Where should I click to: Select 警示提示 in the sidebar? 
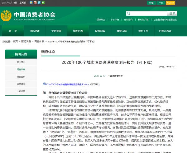(x=21, y=62)
